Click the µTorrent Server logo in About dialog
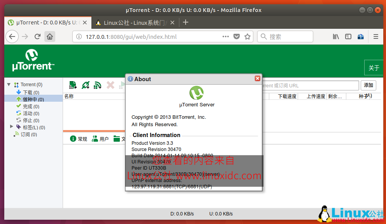This screenshot has height=224, width=386. tap(197, 93)
